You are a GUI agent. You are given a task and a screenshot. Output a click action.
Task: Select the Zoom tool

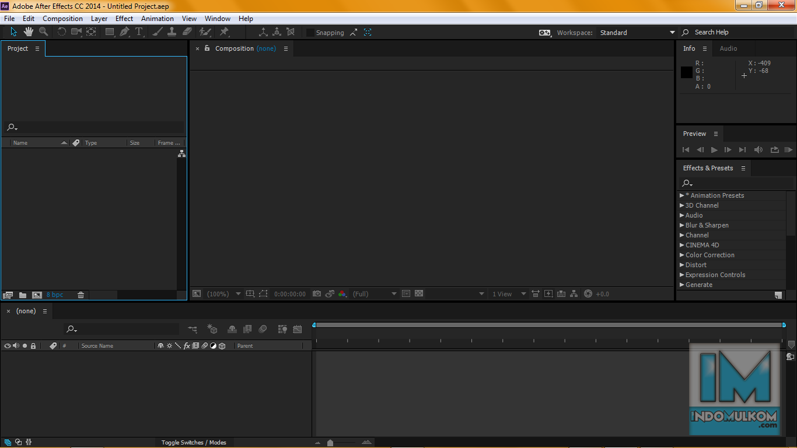point(43,32)
